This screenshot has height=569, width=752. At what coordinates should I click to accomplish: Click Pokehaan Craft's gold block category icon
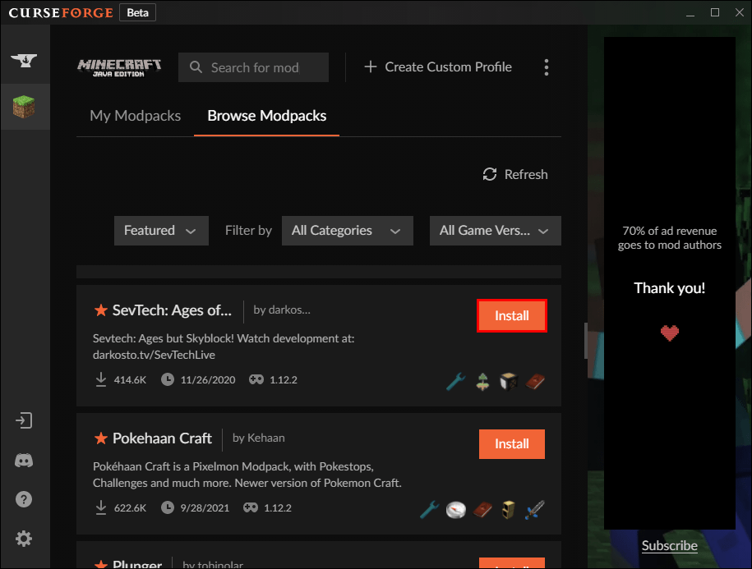pyautogui.click(x=509, y=510)
